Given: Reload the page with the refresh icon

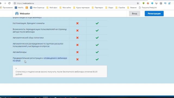Looking at the screenshot, I should tap(10, 3).
